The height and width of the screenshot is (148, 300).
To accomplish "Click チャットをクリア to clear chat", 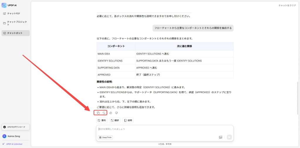I will coord(287,6).
